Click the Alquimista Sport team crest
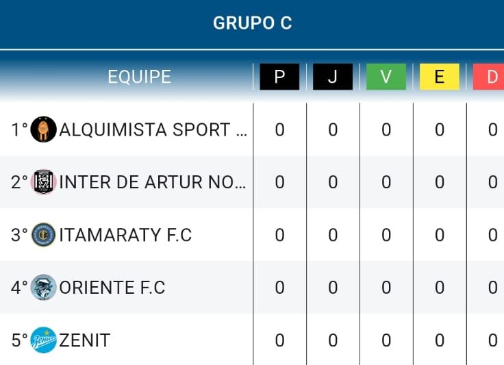Screen dimensions: 504x365 [x=43, y=129]
